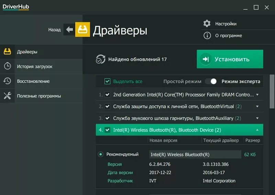Click the Дата версии row label
The image size is (275, 195).
(120, 173)
